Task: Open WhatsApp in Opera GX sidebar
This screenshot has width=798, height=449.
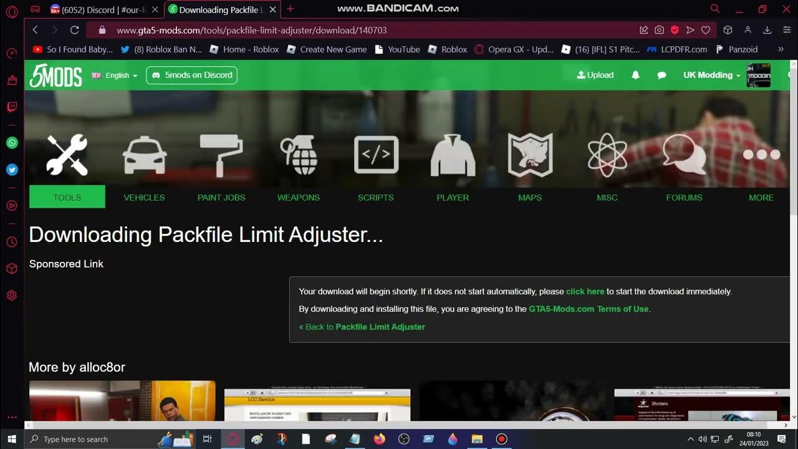Action: click(x=12, y=143)
